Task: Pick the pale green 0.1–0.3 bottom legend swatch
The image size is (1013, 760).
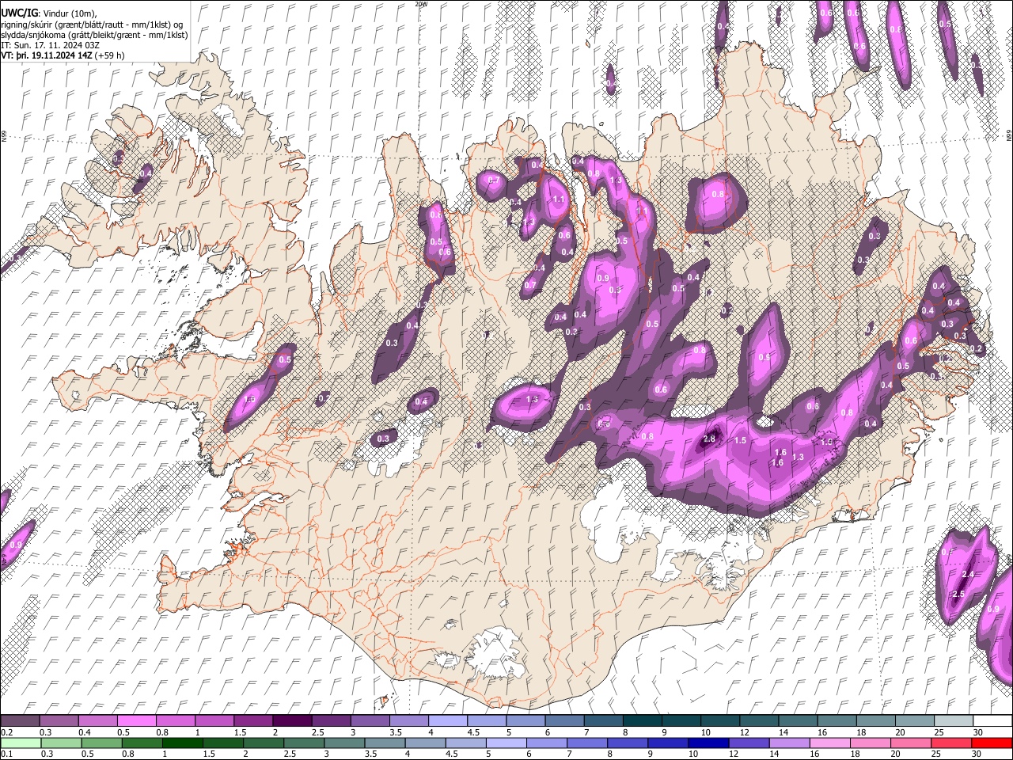Action: [20, 743]
